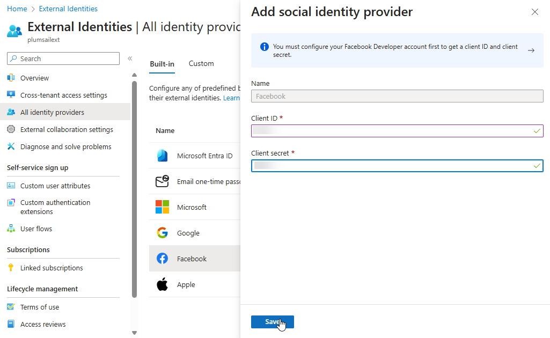Select the Built-in tab
Screen dimensions: 550x338
pos(162,64)
